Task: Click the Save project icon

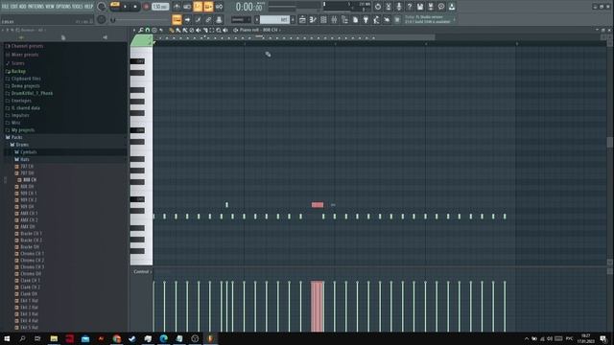Action: point(420,7)
